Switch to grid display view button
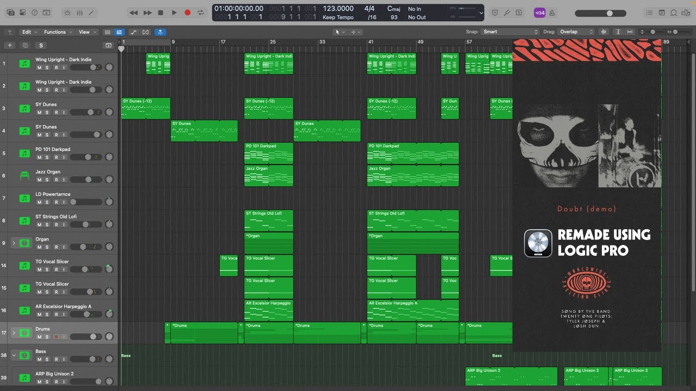This screenshot has width=696, height=391. tap(107, 32)
